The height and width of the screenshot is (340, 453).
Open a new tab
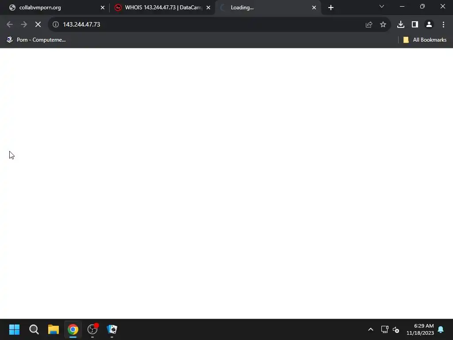331,8
